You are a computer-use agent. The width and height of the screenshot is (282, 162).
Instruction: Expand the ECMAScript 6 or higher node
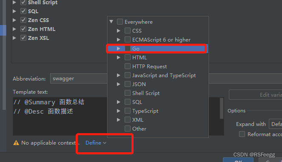click(x=119, y=39)
